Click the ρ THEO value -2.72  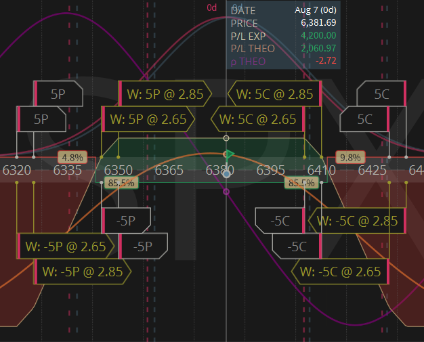tap(326, 60)
